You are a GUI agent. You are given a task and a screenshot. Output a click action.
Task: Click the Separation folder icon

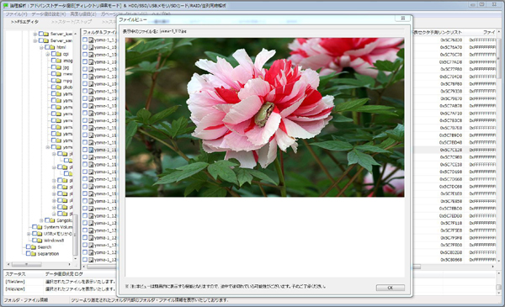pyautogui.click(x=34, y=253)
